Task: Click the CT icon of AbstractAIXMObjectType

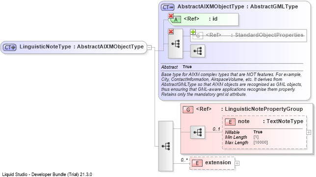Action: (x=167, y=7)
